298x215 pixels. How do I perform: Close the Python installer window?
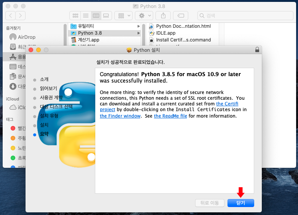31,50
